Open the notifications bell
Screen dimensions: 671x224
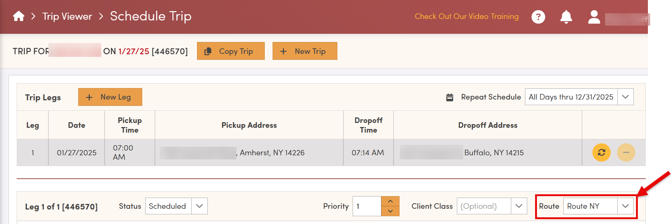pos(566,17)
